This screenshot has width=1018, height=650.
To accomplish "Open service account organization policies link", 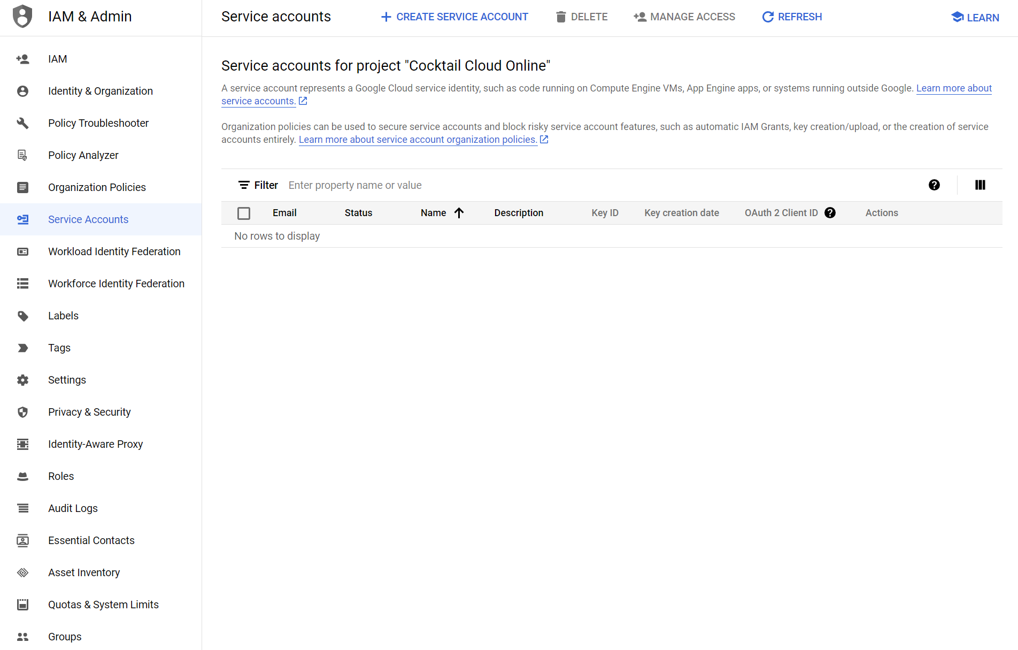I will click(418, 140).
